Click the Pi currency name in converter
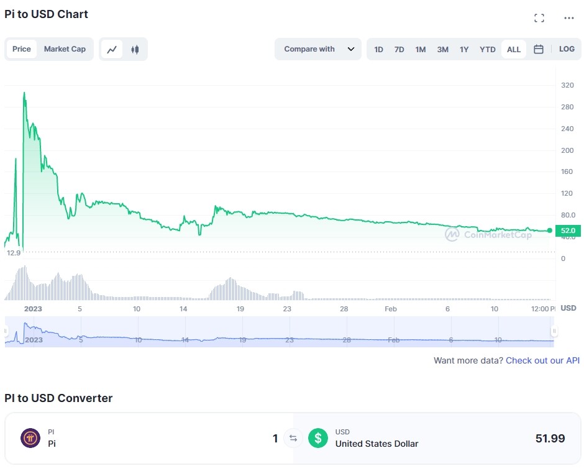 coord(52,444)
